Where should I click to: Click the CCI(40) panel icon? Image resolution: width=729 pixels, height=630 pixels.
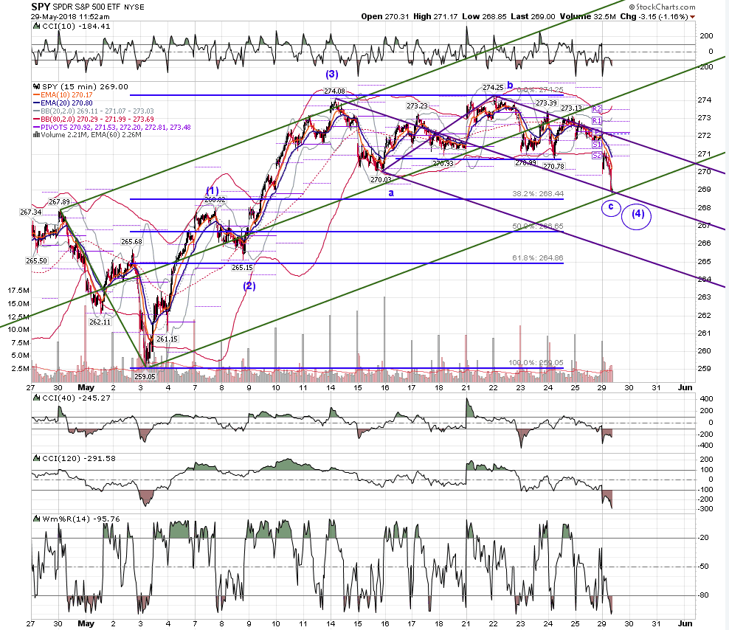[36, 398]
